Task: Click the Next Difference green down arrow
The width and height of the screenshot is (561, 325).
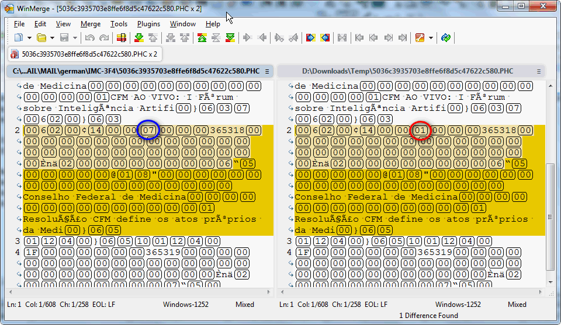Action: point(139,38)
